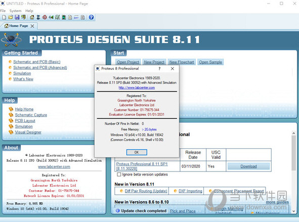Click the 'Update check completed' status text
Image resolution: width=299 pixels, height=222 pixels.
144,211
